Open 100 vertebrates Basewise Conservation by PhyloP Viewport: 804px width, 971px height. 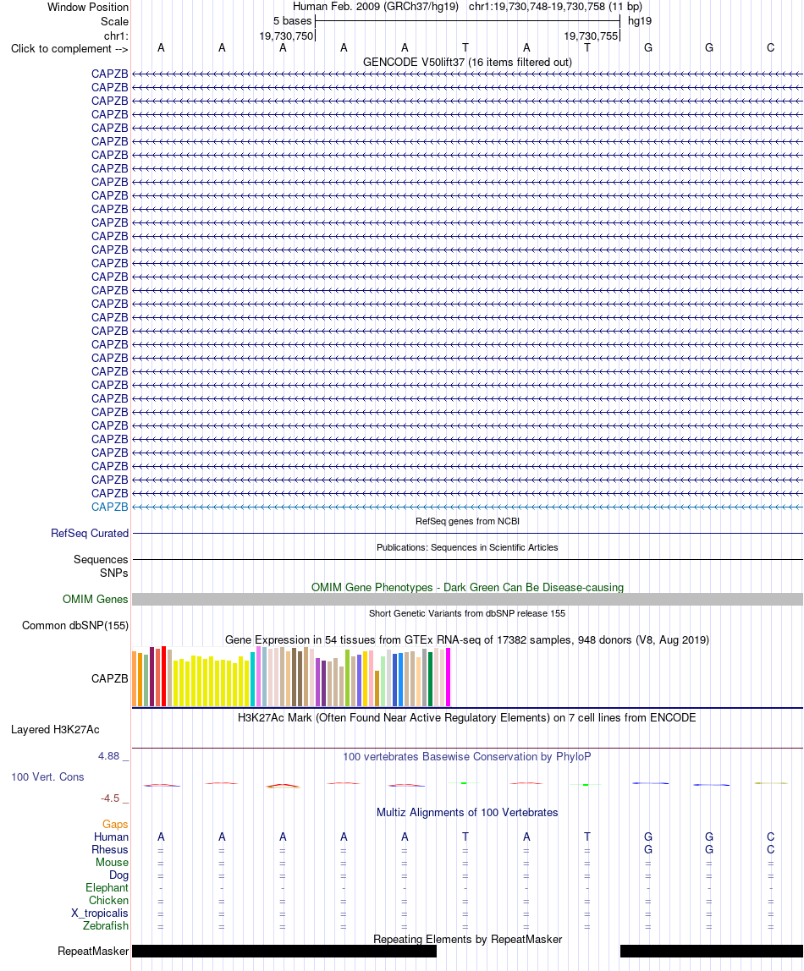[467, 757]
